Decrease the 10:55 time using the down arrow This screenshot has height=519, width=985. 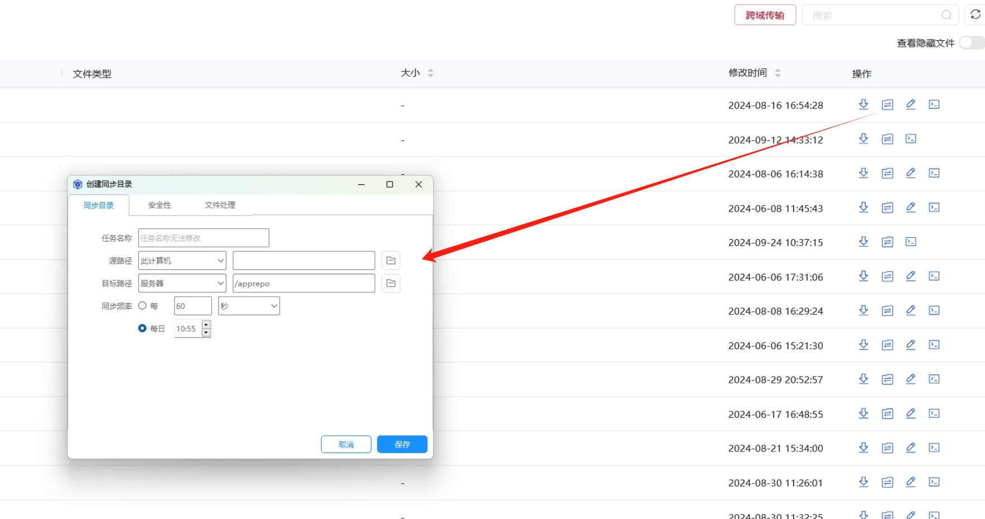tap(206, 333)
